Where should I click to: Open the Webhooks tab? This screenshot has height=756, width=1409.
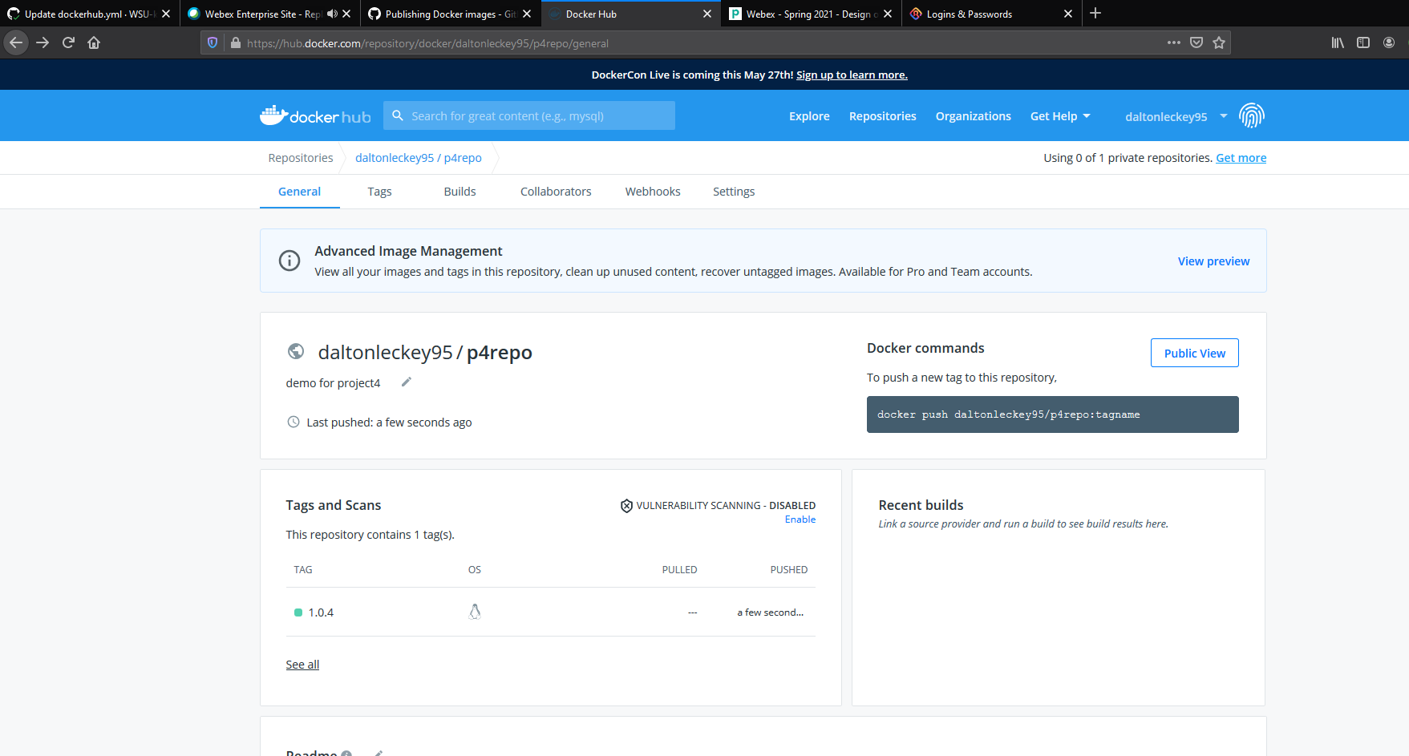click(653, 192)
